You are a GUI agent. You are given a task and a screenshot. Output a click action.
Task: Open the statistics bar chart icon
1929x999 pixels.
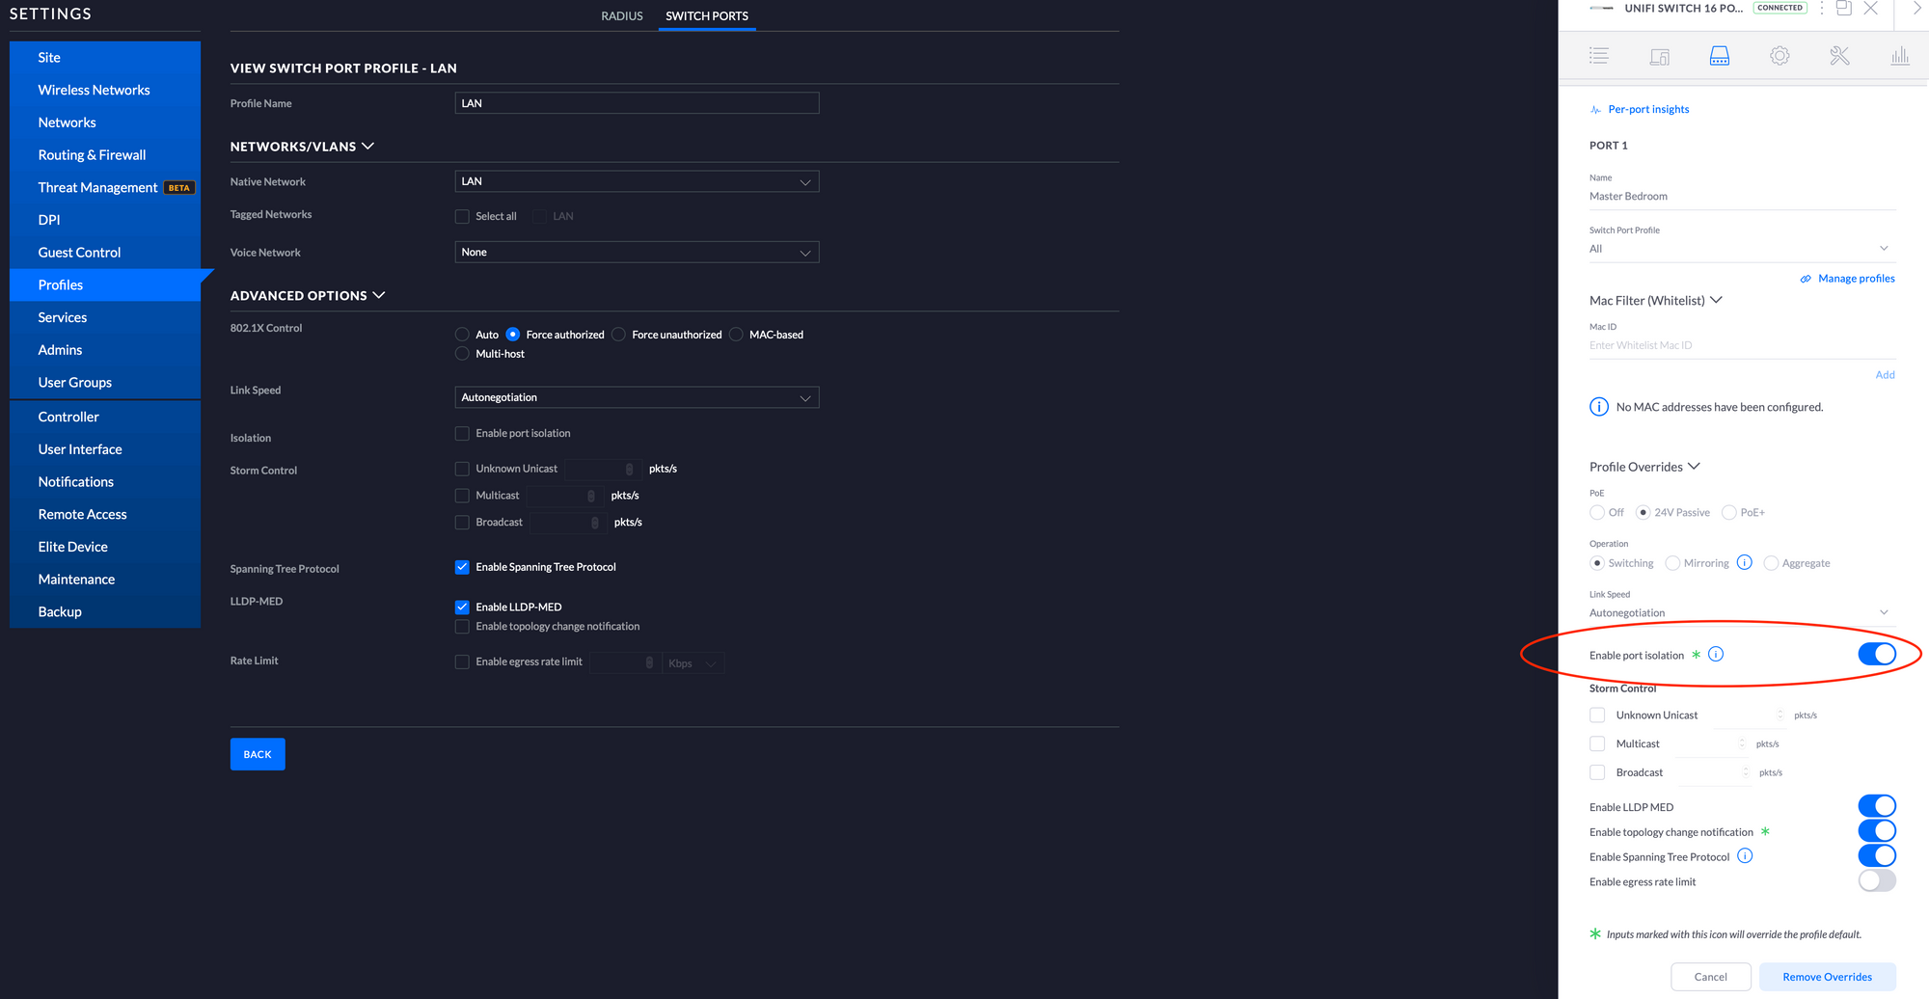coord(1899,56)
